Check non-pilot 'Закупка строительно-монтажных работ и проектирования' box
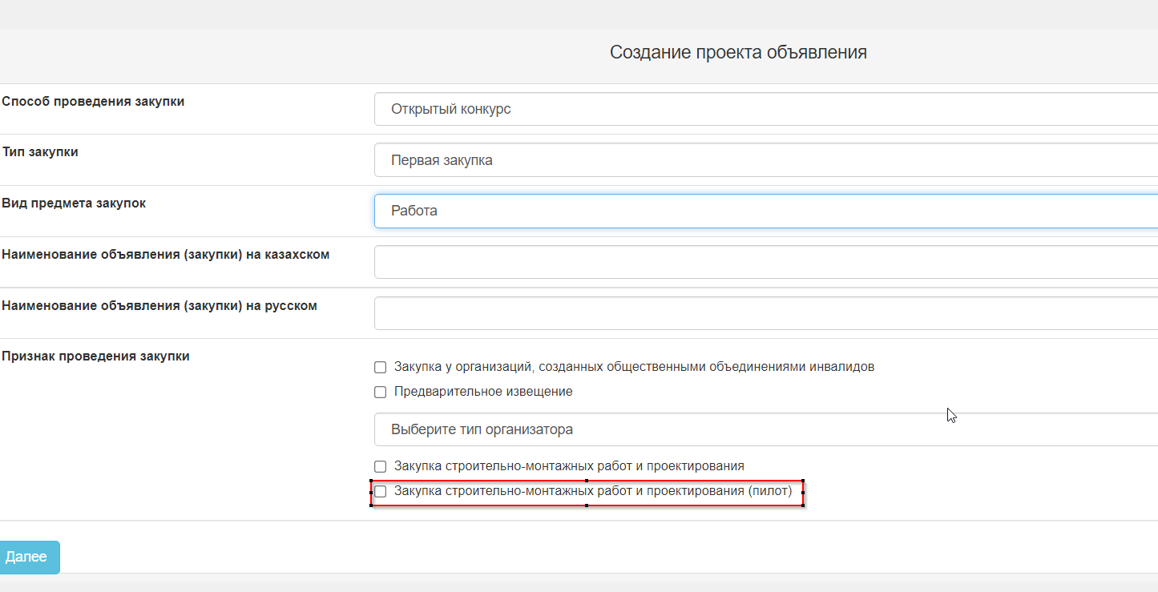The image size is (1158, 592). pos(381,466)
